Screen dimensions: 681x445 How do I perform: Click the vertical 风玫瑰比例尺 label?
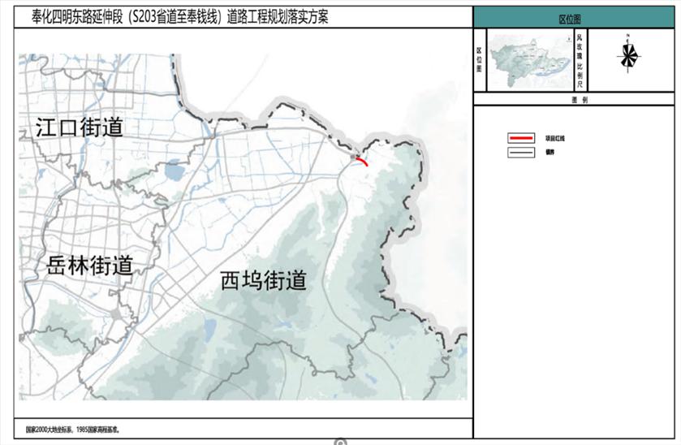click(579, 59)
